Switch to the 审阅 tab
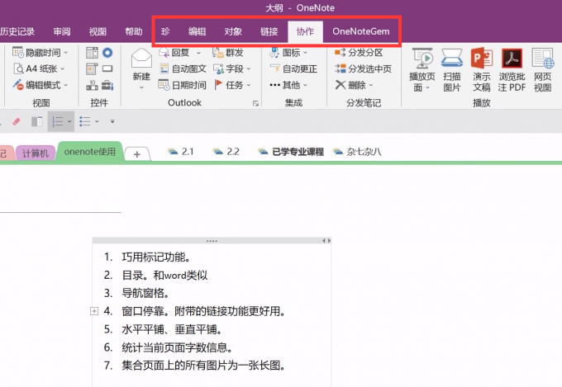Viewport: 562px width, 387px height. 62,31
